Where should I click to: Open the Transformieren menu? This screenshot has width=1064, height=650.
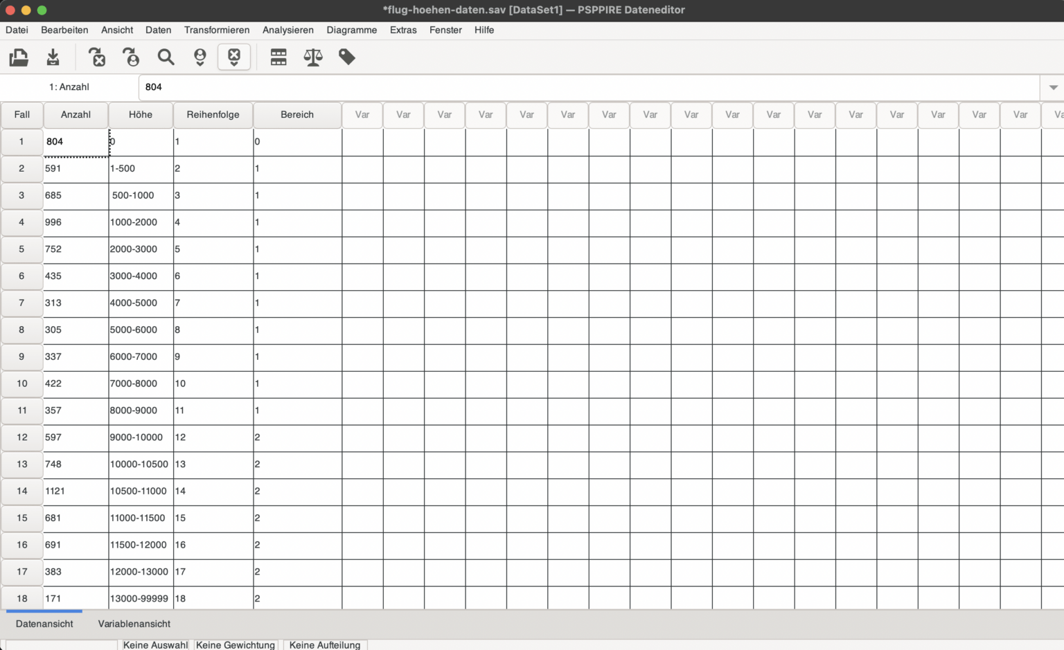217,30
